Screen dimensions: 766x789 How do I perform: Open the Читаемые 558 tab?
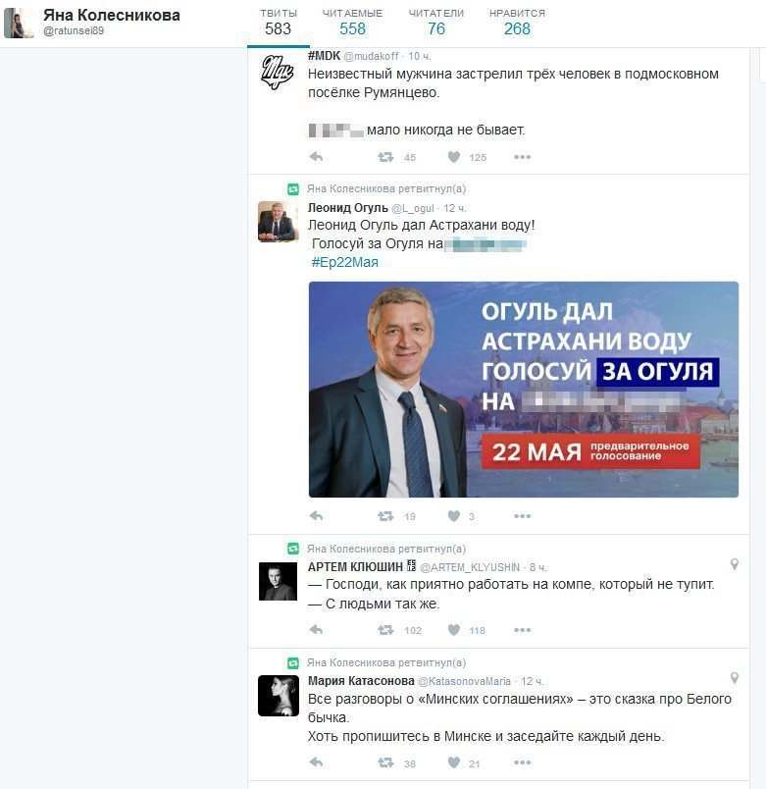pos(352,24)
